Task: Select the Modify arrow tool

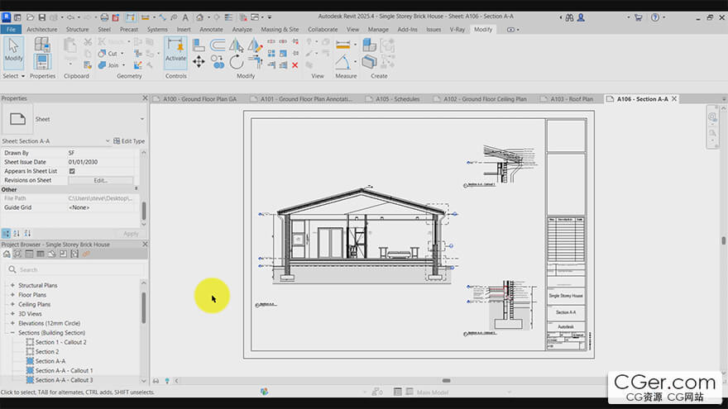Action: 13,49
